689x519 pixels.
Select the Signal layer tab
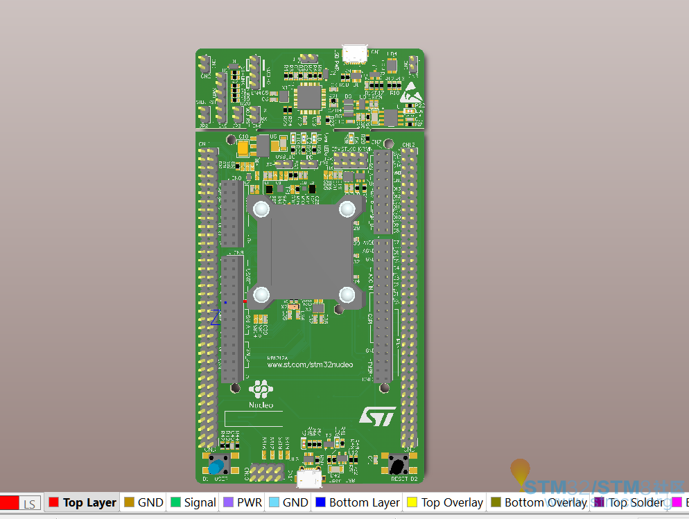click(x=193, y=502)
